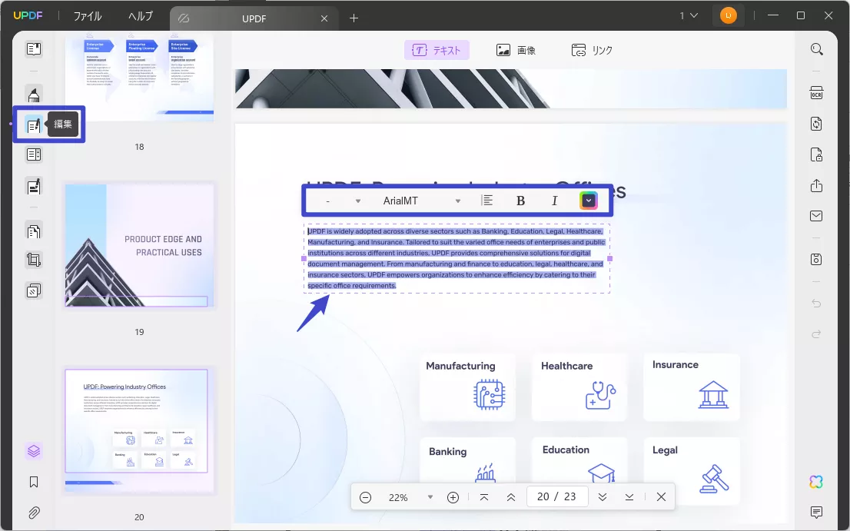Close the UPDF document tab
Screen dimensions: 850x531
[x=324, y=18]
